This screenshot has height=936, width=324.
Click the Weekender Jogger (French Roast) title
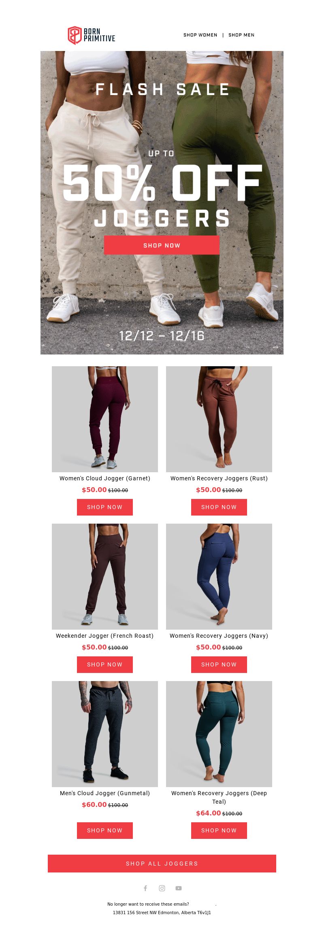[105, 636]
